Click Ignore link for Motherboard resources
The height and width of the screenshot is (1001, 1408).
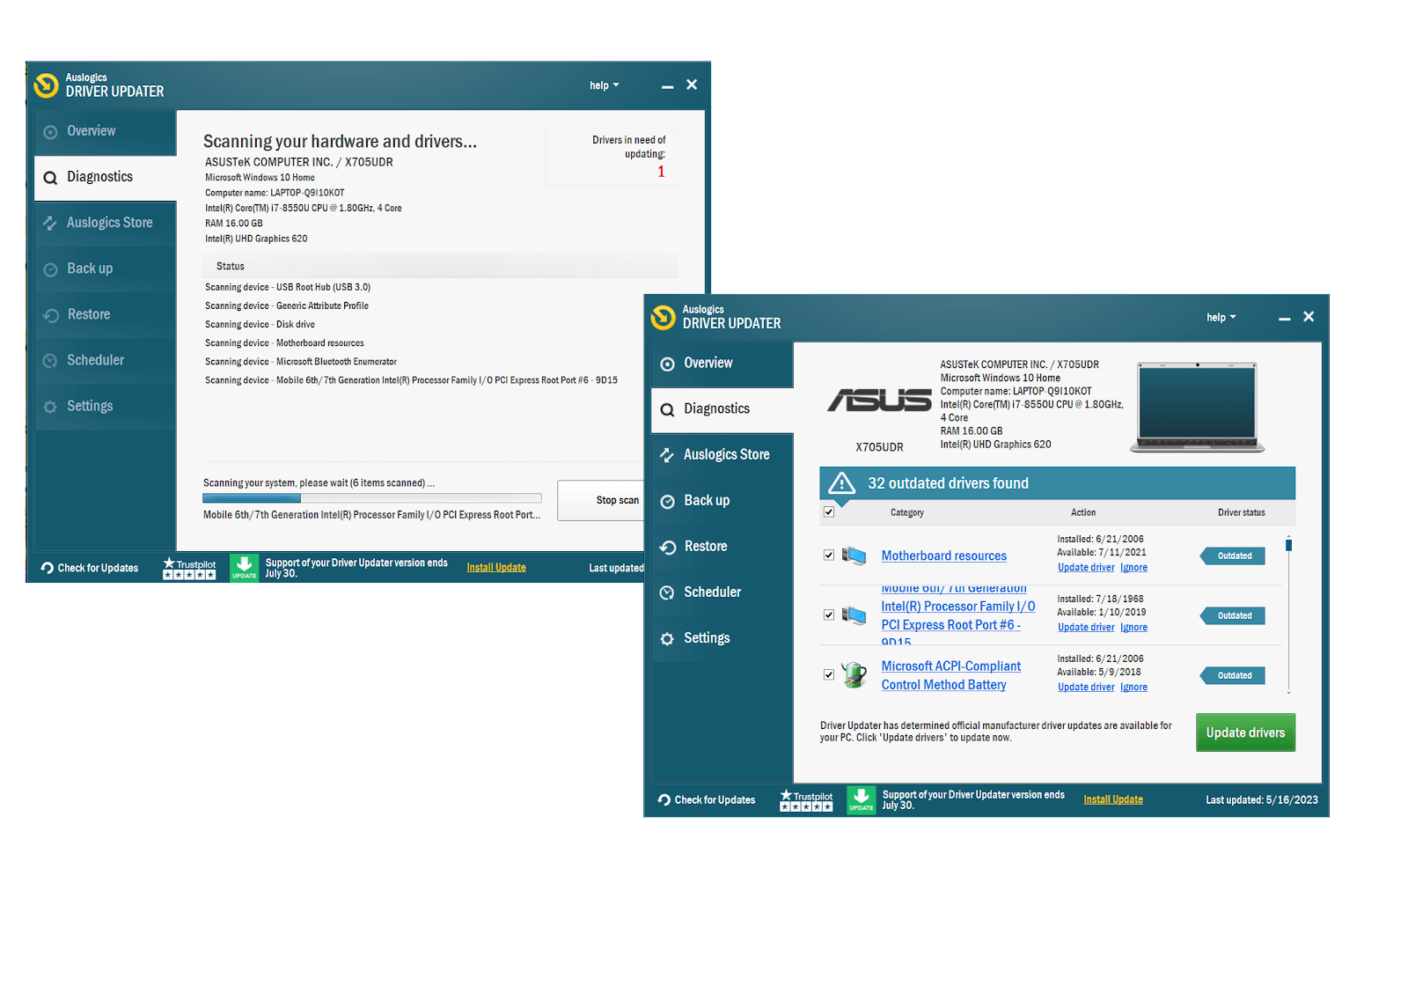tap(1133, 568)
